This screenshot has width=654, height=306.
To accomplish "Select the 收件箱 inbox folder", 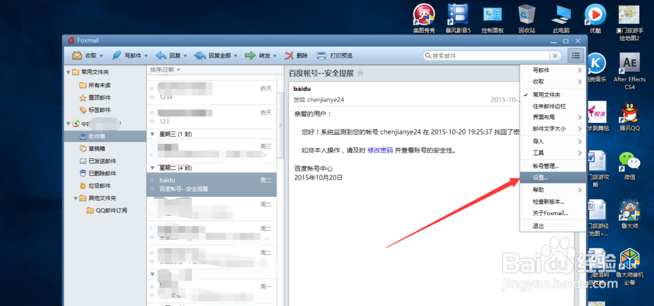I will (x=105, y=136).
